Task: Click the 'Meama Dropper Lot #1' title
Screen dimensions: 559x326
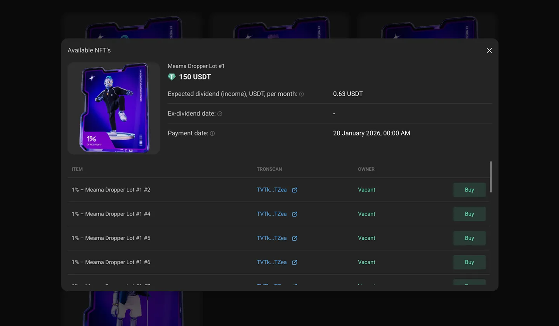Action: 196,66
